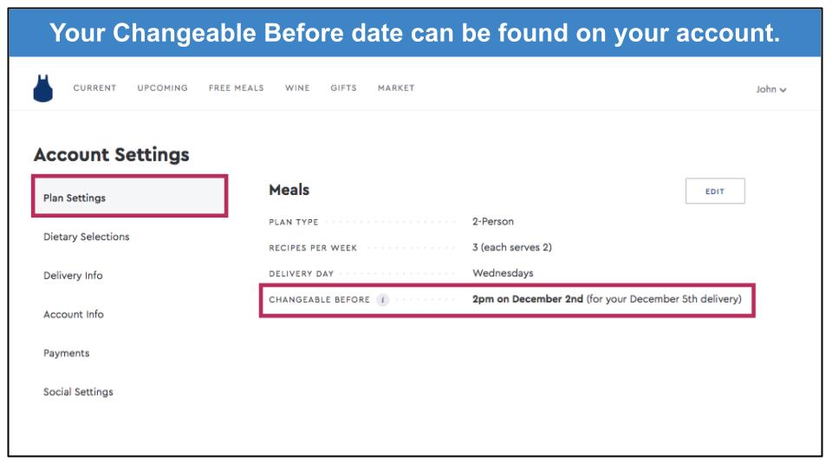Open Dietary Selections settings

pyautogui.click(x=87, y=237)
